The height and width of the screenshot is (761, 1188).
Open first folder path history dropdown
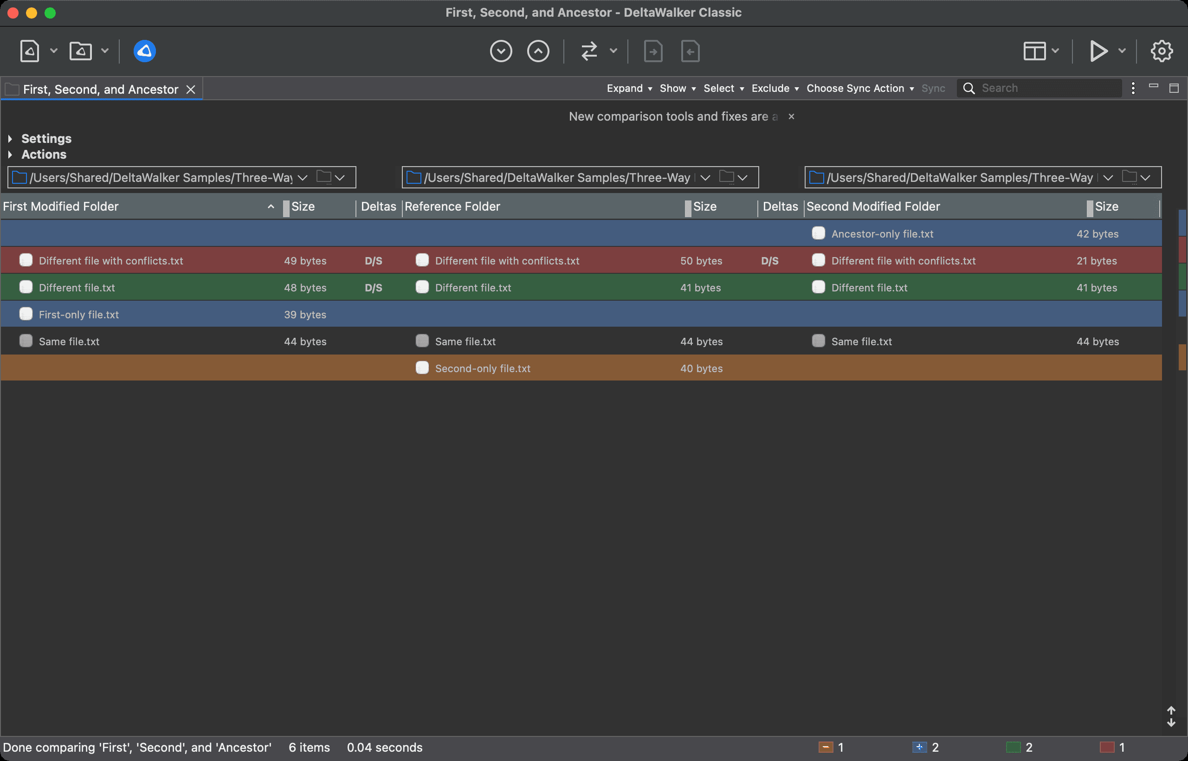303,177
